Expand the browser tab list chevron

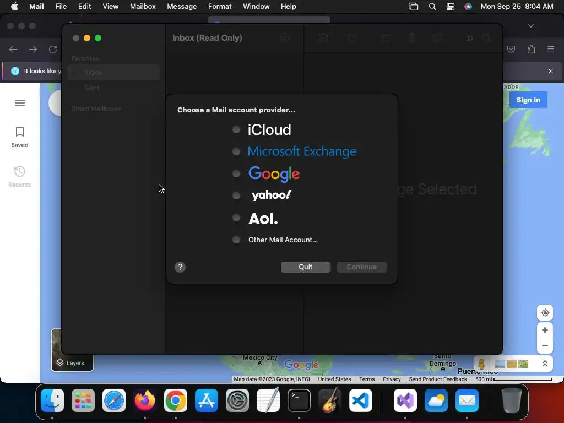pos(531,26)
